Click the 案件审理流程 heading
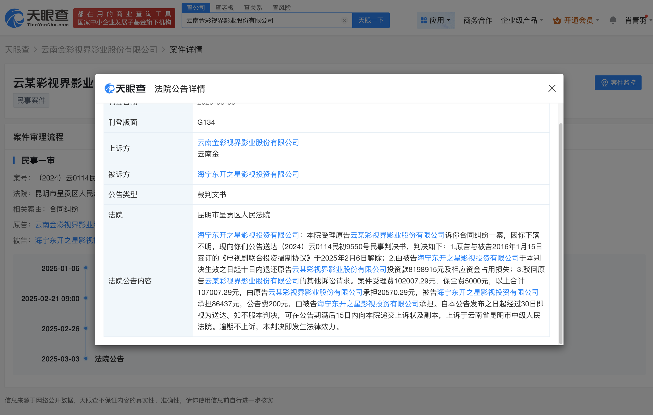653x415 pixels. pyautogui.click(x=38, y=137)
